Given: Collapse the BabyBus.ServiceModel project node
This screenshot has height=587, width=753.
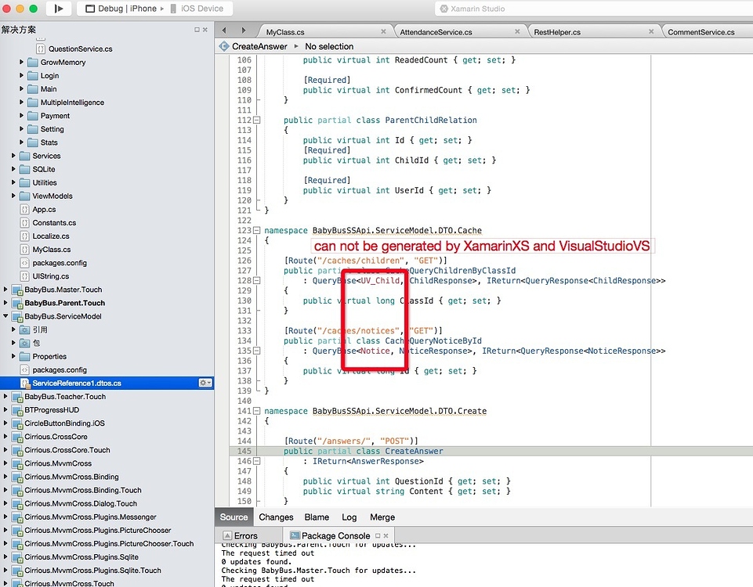Looking at the screenshot, I should point(7,316).
